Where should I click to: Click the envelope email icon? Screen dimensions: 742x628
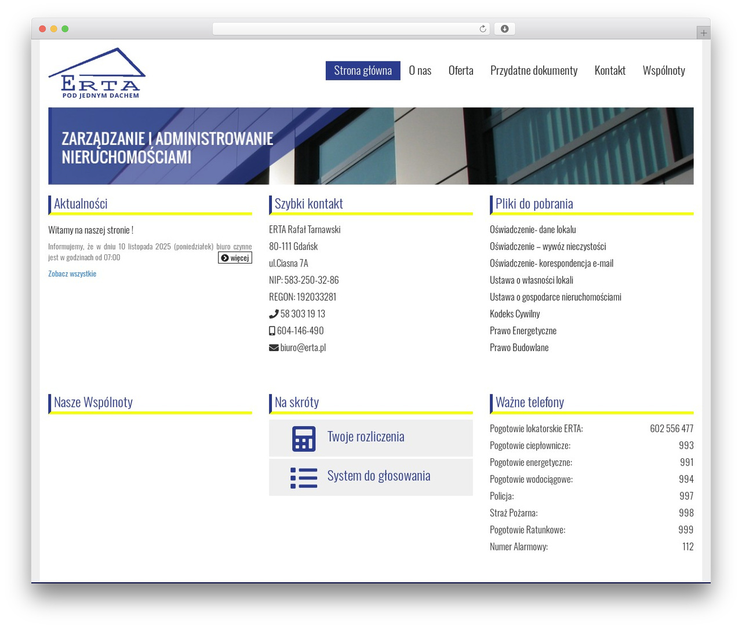[274, 348]
